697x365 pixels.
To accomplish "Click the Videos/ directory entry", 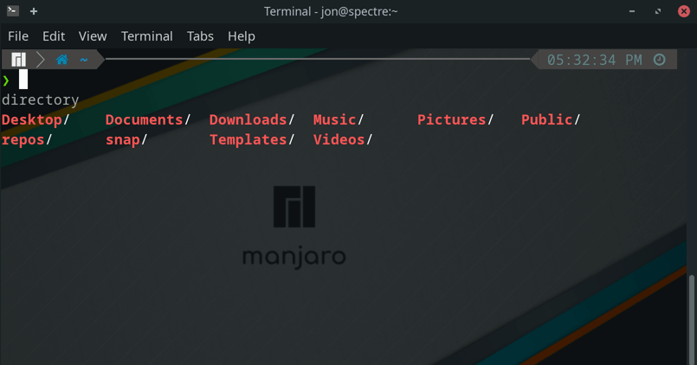I will [343, 140].
